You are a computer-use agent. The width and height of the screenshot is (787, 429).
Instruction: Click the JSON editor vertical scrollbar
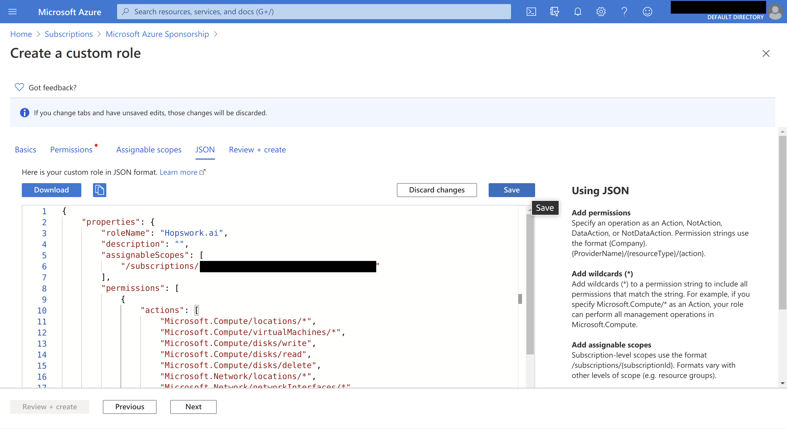tap(530, 284)
